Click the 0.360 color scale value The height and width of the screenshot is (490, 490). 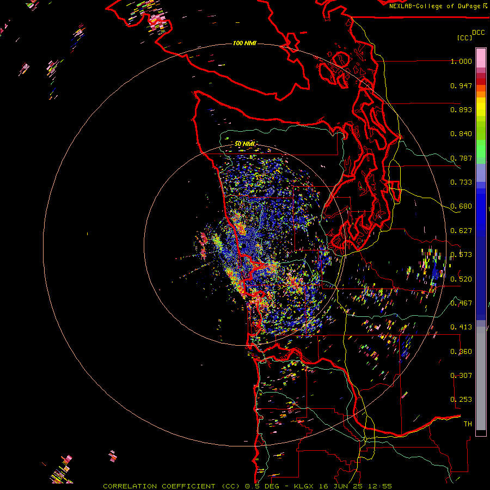(x=461, y=352)
